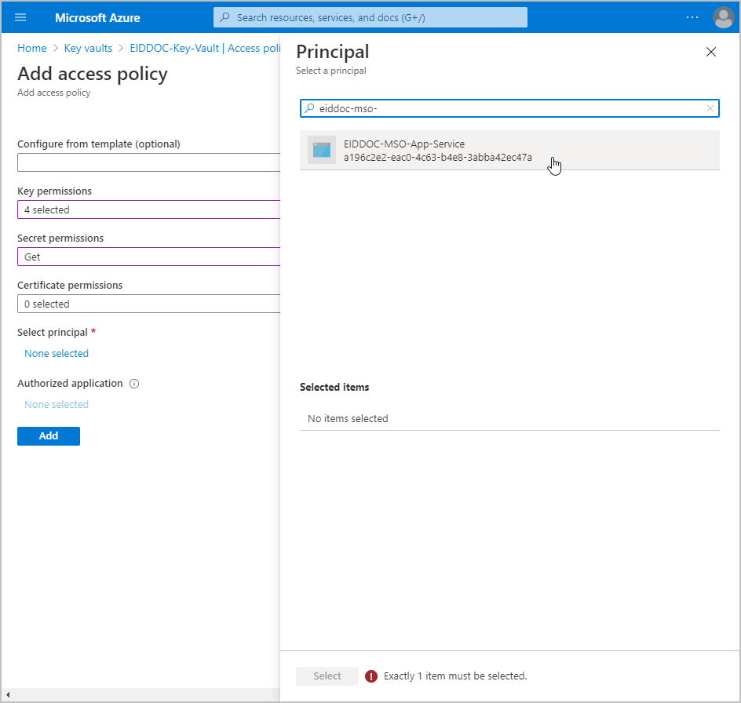The width and height of the screenshot is (741, 703).
Task: Open the Secret permissions dropdown
Action: pyautogui.click(x=148, y=257)
